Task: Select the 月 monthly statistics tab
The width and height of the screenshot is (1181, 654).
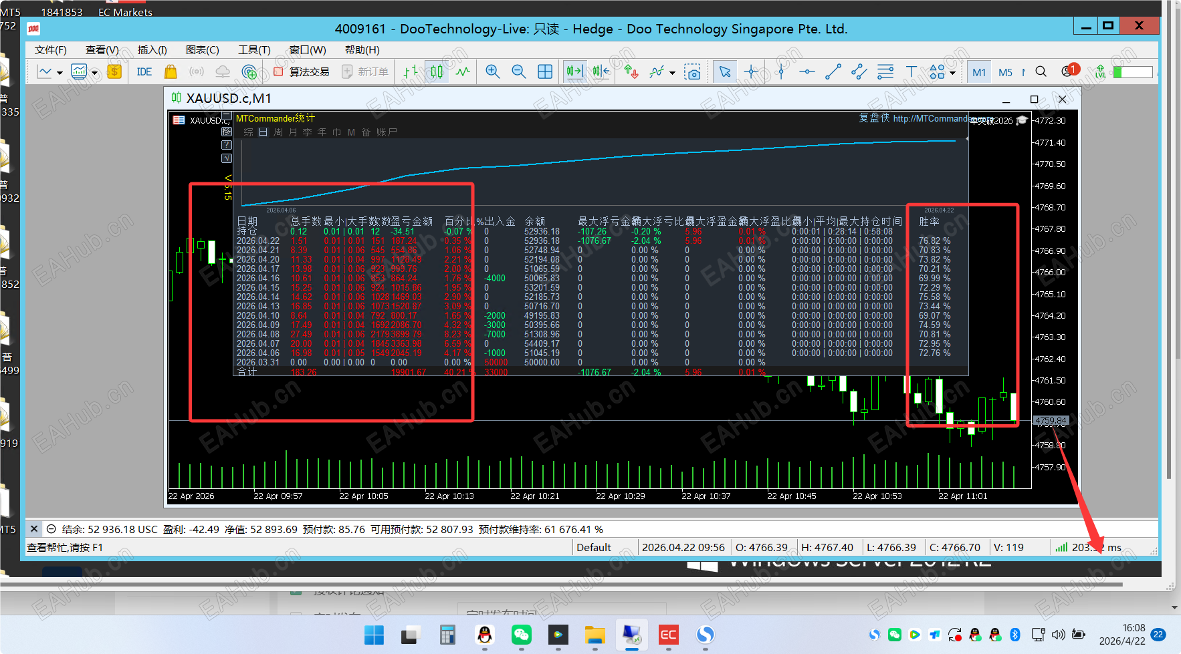Action: [x=293, y=132]
